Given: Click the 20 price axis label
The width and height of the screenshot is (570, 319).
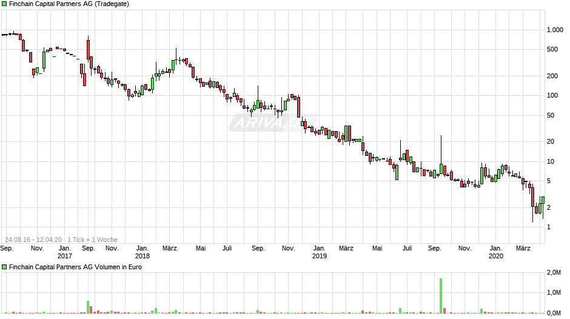Looking at the screenshot, I should (x=551, y=142).
